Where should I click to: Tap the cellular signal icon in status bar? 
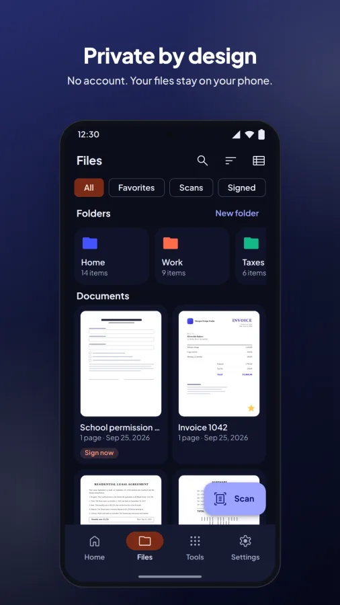(237, 134)
